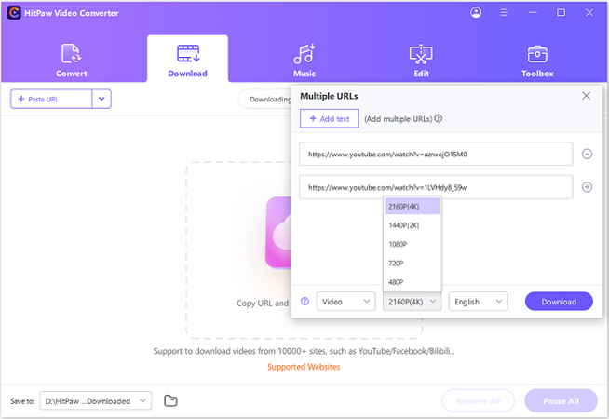
Task: Open the Save to path dropdown
Action: (96, 400)
